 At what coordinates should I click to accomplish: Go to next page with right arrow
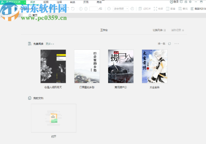tap(86, 9)
